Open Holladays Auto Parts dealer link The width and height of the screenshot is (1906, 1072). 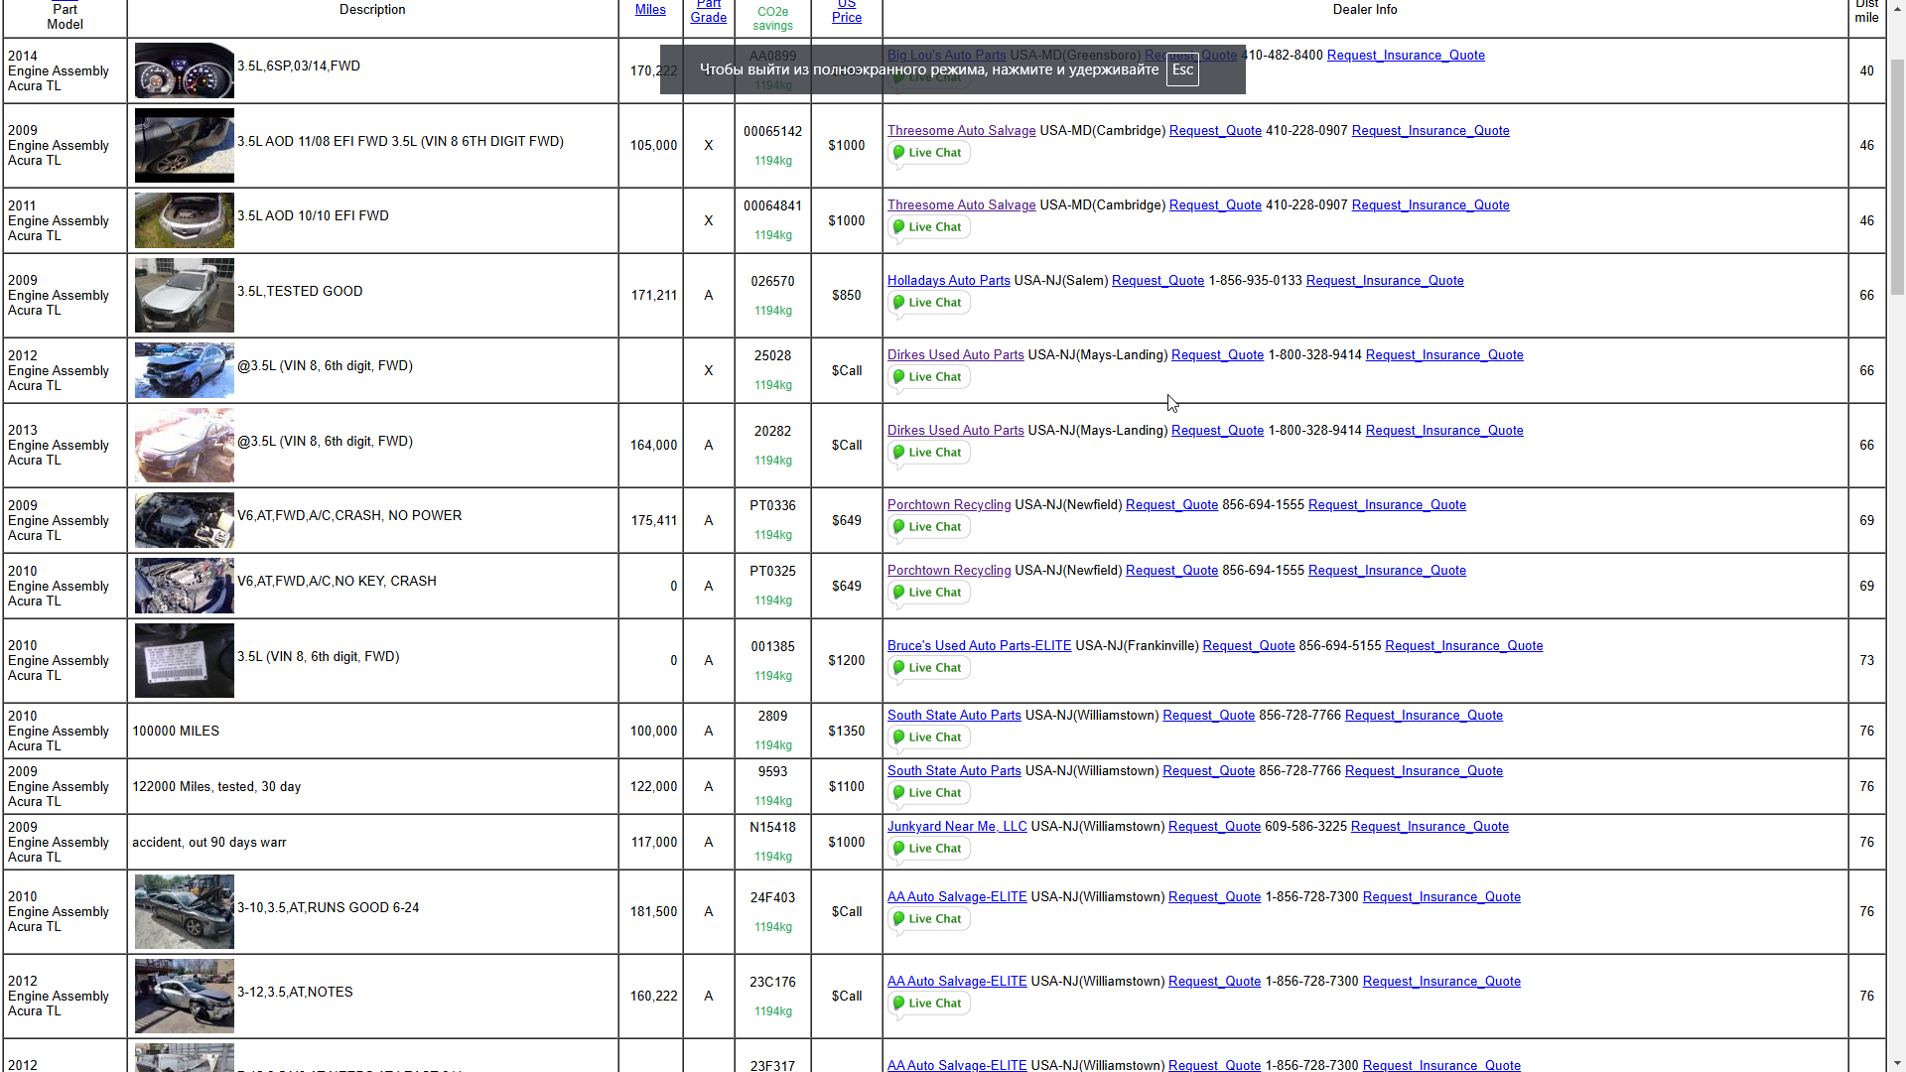(948, 281)
